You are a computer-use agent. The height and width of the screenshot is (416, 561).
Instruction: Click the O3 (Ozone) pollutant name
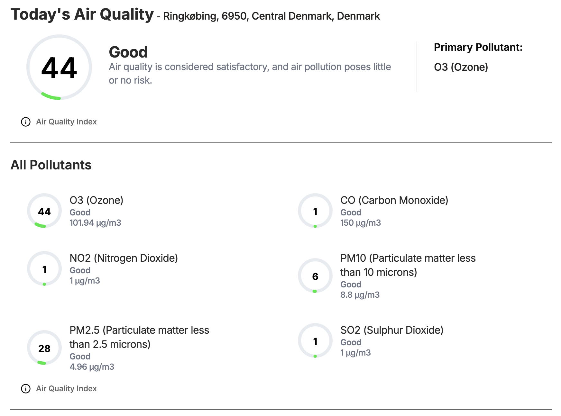tap(97, 200)
